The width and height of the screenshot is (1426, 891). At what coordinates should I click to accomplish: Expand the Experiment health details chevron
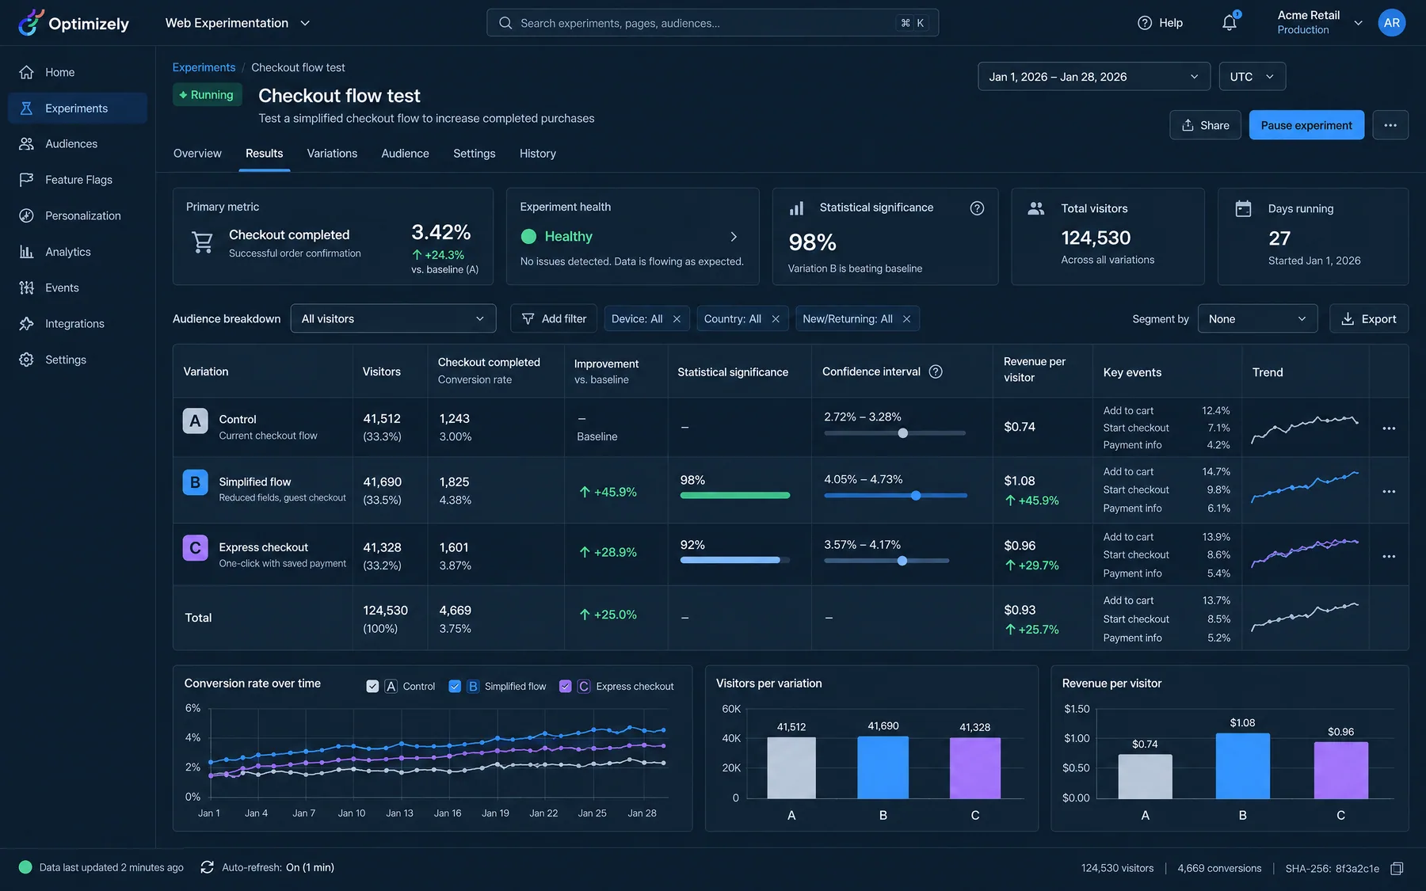[734, 237]
